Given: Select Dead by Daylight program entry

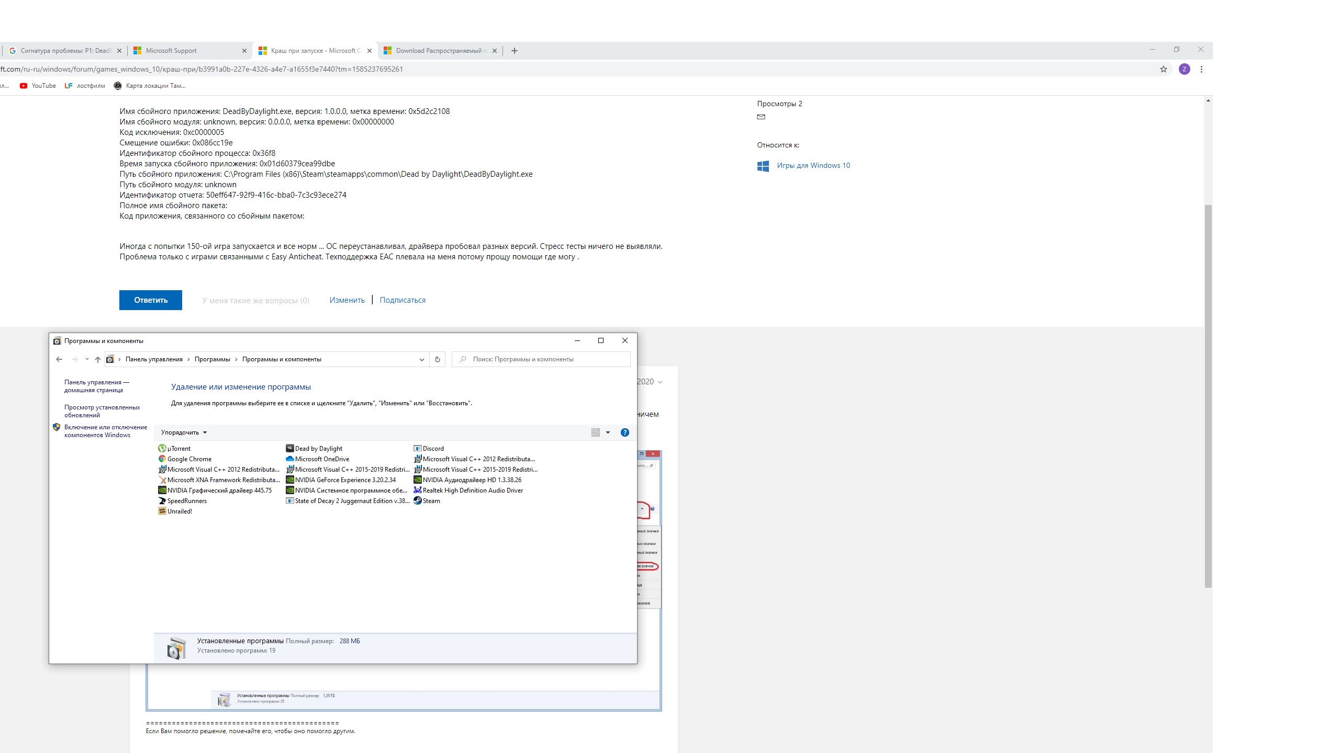Looking at the screenshot, I should pos(314,449).
